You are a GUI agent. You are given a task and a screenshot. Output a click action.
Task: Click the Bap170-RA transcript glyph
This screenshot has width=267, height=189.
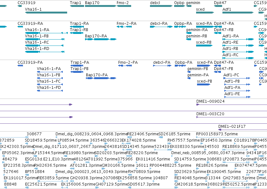coord(101,39)
